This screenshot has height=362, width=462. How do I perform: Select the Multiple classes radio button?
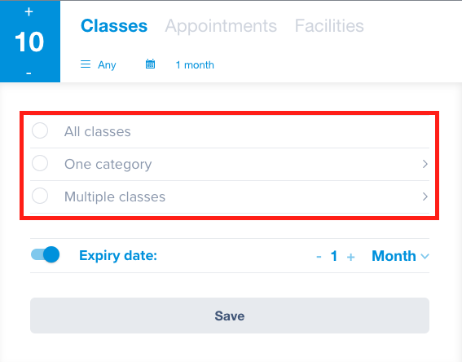pyautogui.click(x=40, y=196)
